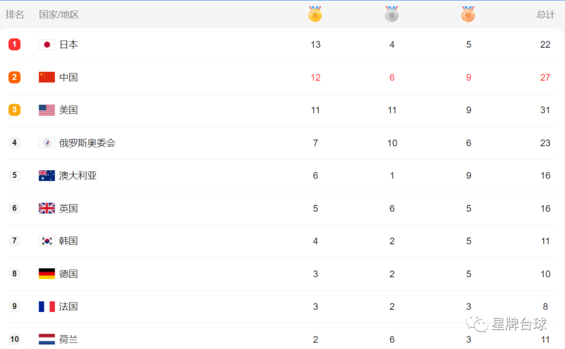Click the China flag icon
Screen dimensions: 565x349
point(47,77)
